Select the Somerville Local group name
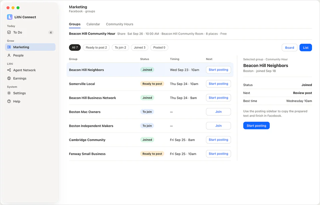This screenshot has width=320, height=205. click(x=82, y=84)
